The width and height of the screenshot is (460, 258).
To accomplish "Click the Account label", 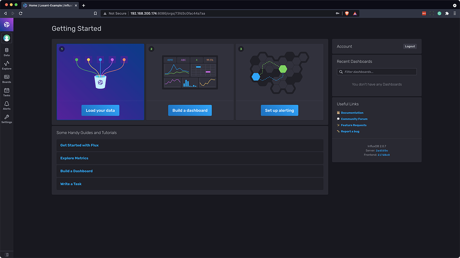I will [344, 46].
